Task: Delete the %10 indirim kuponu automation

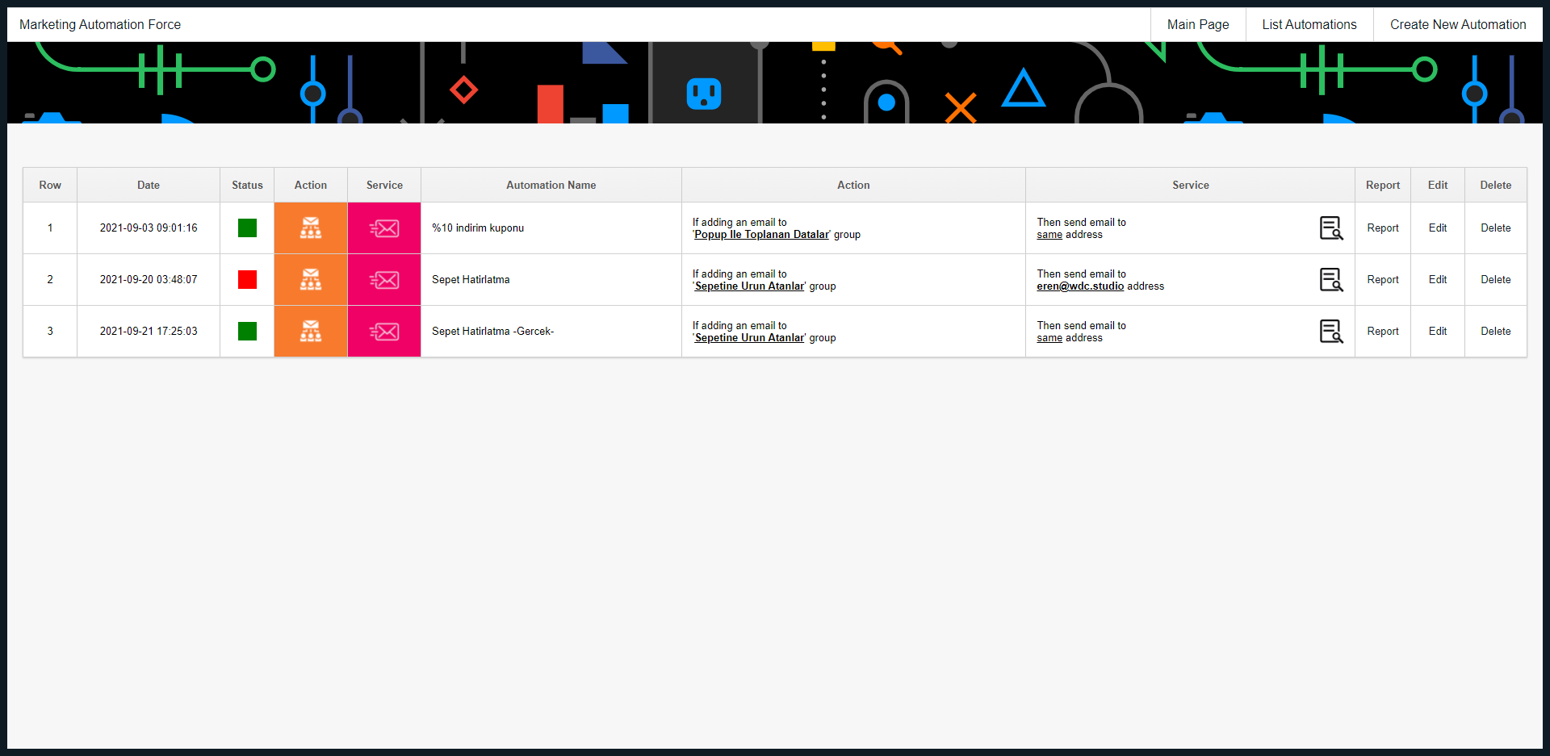Action: pyautogui.click(x=1496, y=228)
